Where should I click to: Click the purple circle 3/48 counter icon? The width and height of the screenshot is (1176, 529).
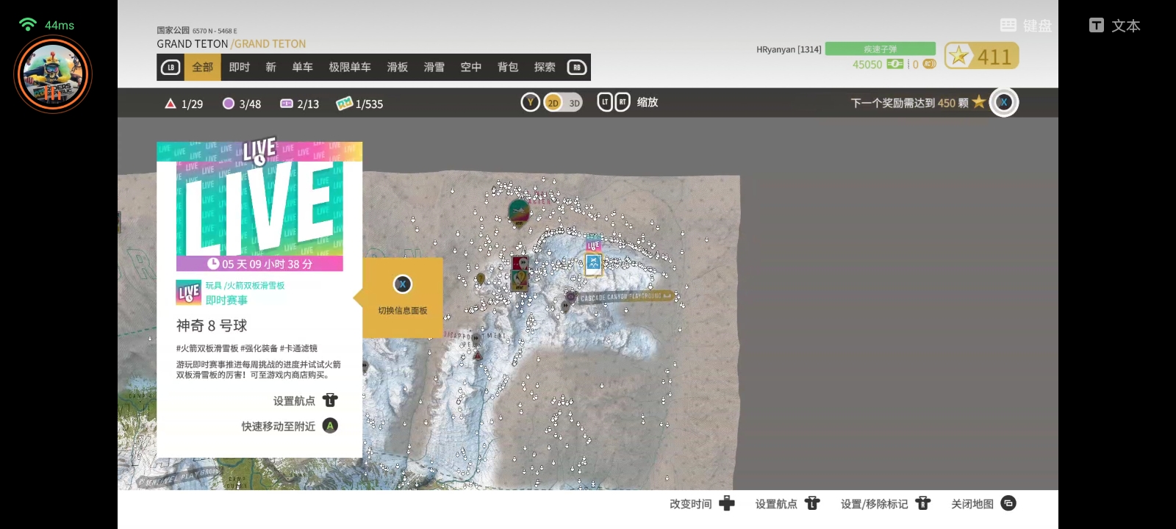[229, 104]
